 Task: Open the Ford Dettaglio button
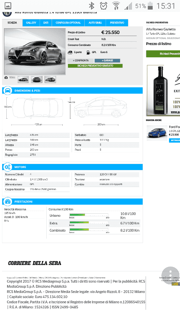tap(174, 140)
